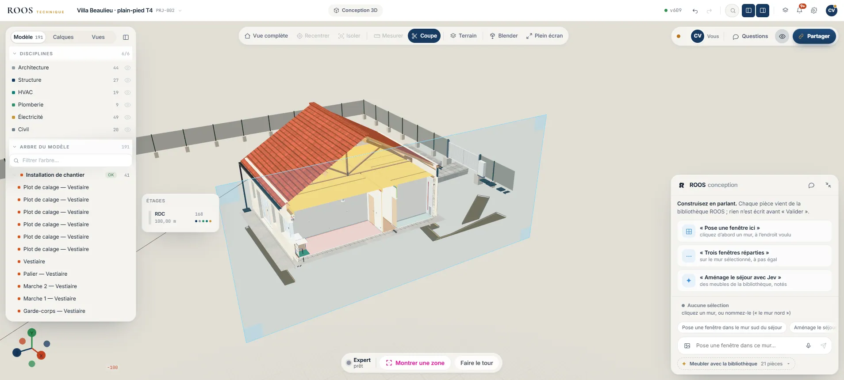Click in the Filtrer l'arbre field

(71, 160)
